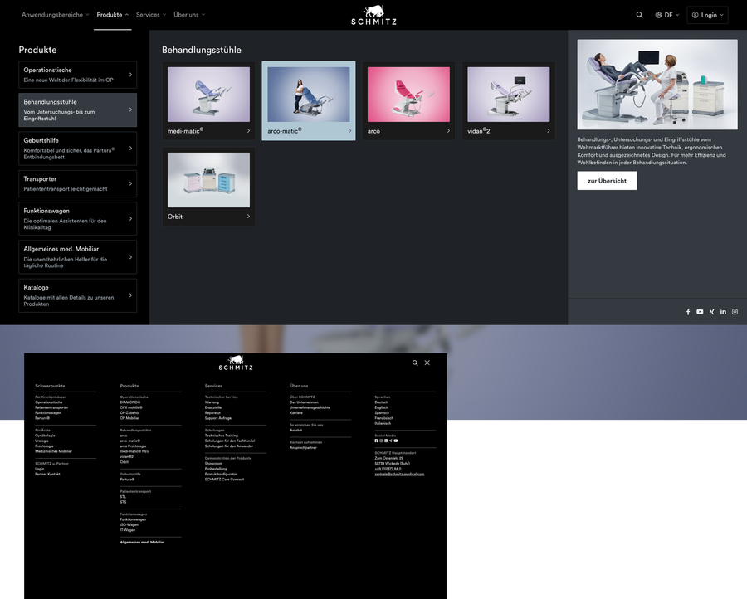Image resolution: width=747 pixels, height=599 pixels.
Task: Click the small Facebook icon under Social Media
Action: click(376, 441)
